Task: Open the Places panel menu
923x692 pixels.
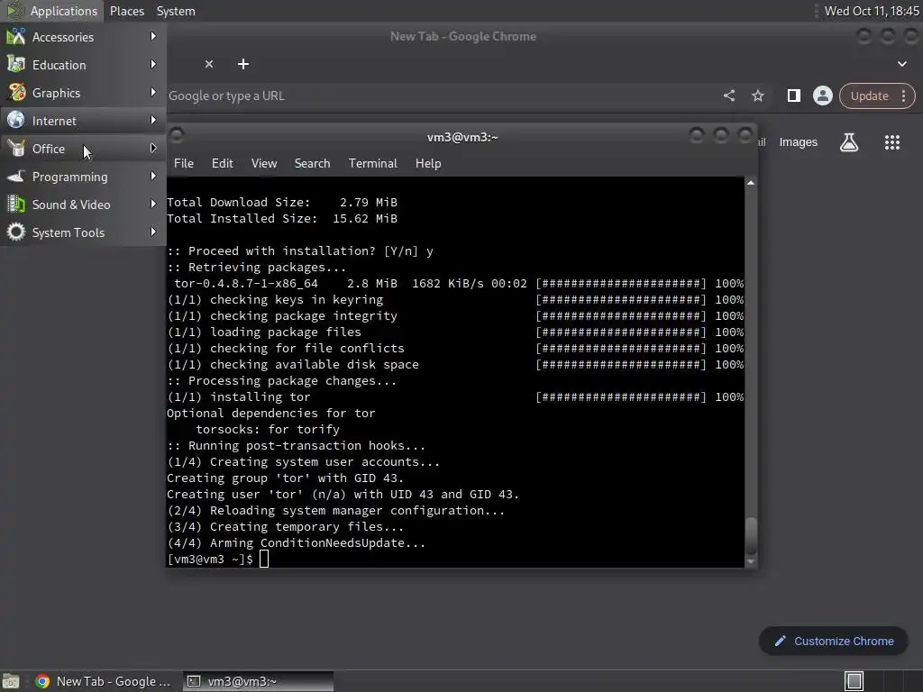Action: point(127,11)
